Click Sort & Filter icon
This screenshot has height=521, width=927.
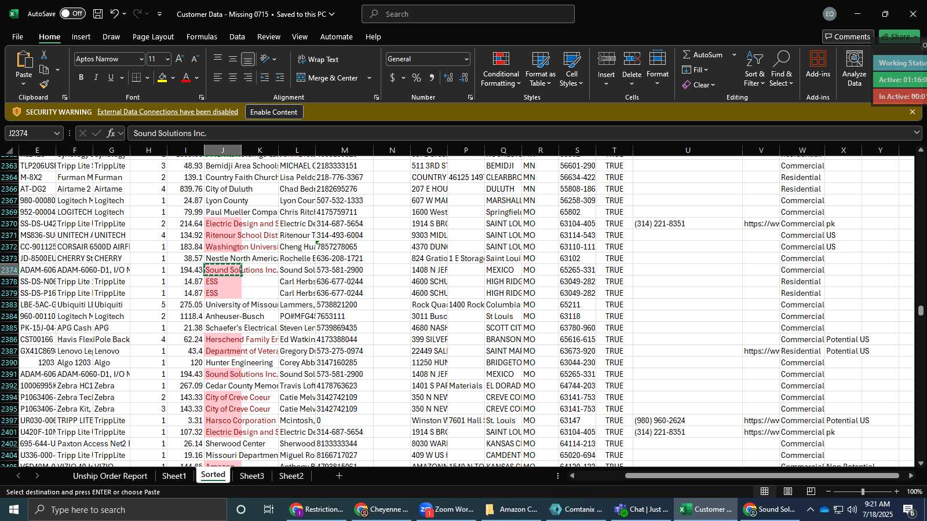pyautogui.click(x=754, y=59)
